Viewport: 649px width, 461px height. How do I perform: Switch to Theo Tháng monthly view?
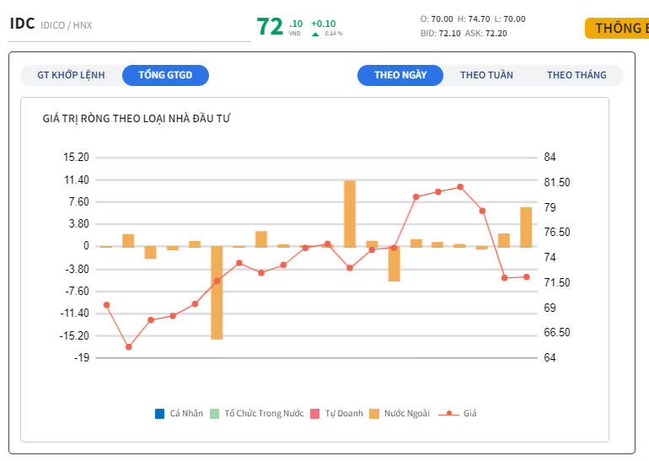point(577,75)
